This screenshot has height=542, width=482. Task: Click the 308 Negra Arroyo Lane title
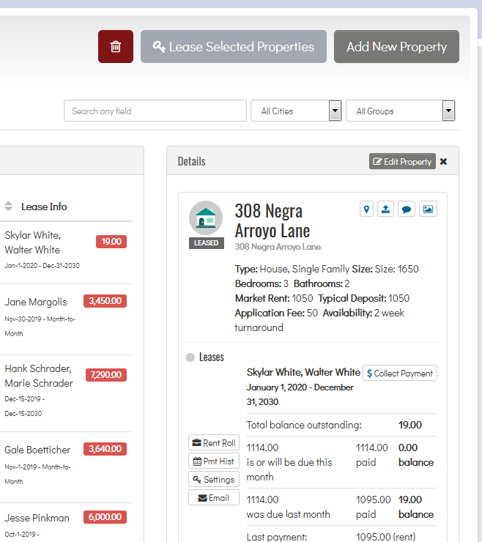[x=272, y=221]
